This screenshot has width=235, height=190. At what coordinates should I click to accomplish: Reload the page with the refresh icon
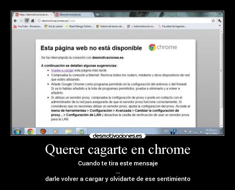click(x=27, y=21)
